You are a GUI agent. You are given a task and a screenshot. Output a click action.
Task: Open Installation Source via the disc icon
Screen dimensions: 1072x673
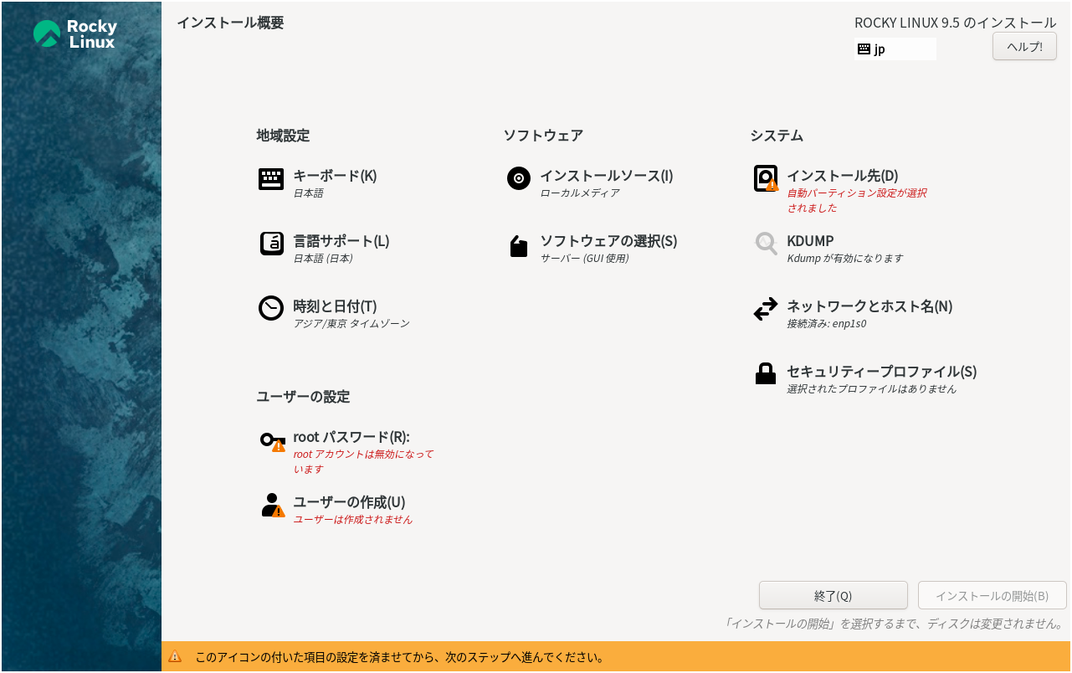coord(519,178)
